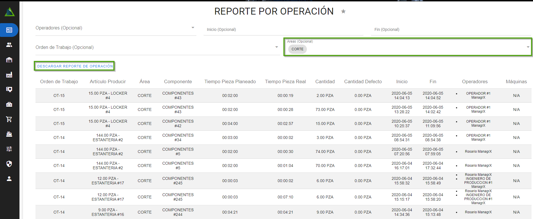Click the Fin (Opcional) date field
This screenshot has height=219, width=533.
coord(451,29)
